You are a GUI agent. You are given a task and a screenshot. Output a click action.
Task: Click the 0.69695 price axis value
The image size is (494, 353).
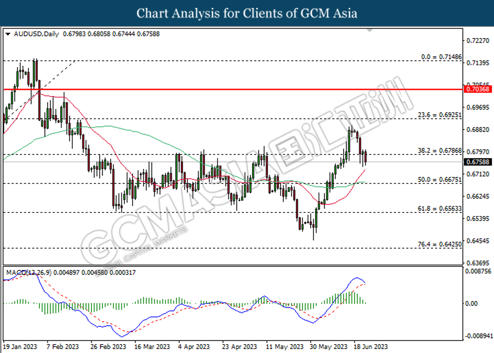pos(478,107)
